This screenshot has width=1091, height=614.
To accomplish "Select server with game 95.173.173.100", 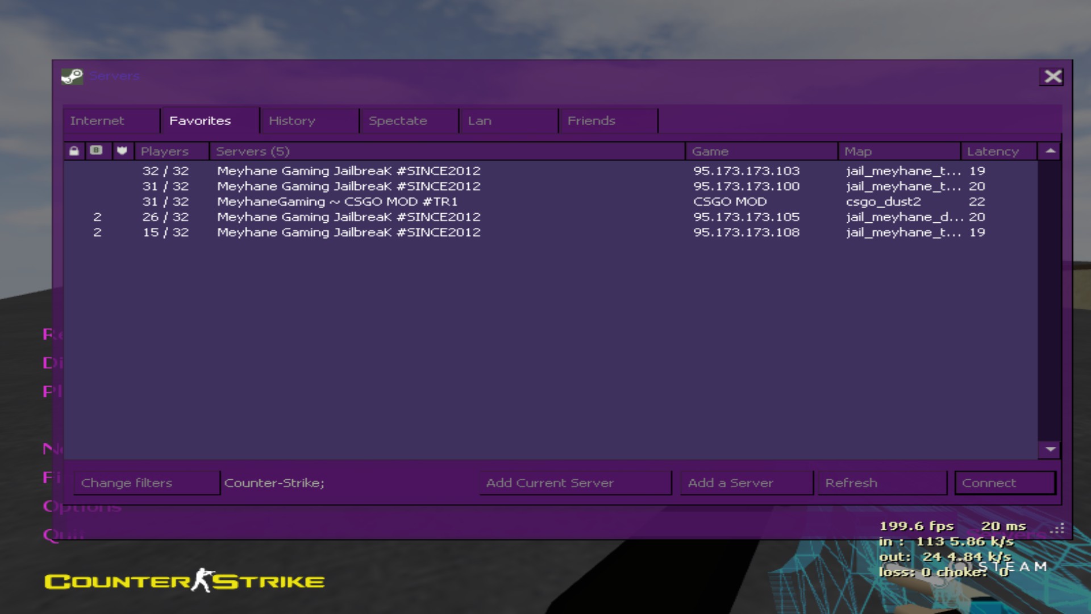I will pos(551,186).
